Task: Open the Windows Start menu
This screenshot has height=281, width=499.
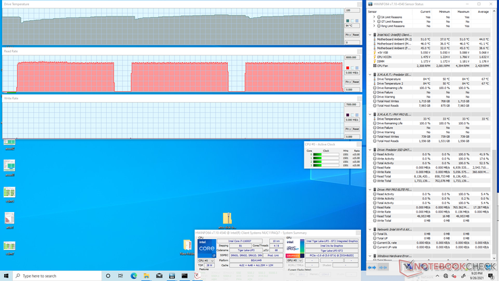Action: [6, 276]
